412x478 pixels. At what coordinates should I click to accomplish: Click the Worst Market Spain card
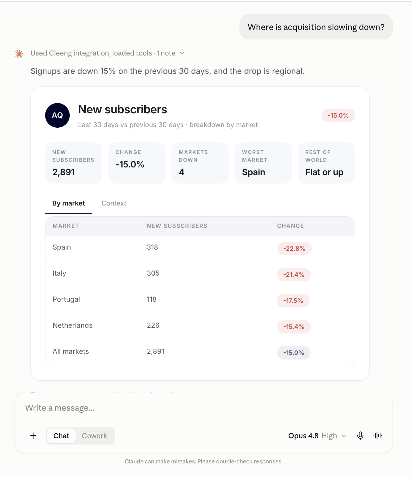coord(263,163)
